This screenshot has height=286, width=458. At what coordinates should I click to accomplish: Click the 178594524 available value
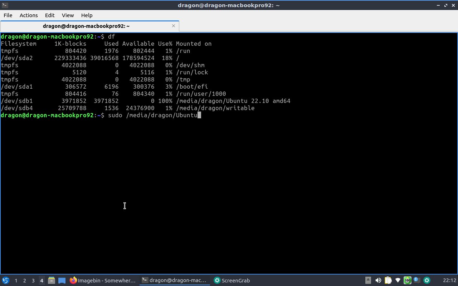point(138,58)
